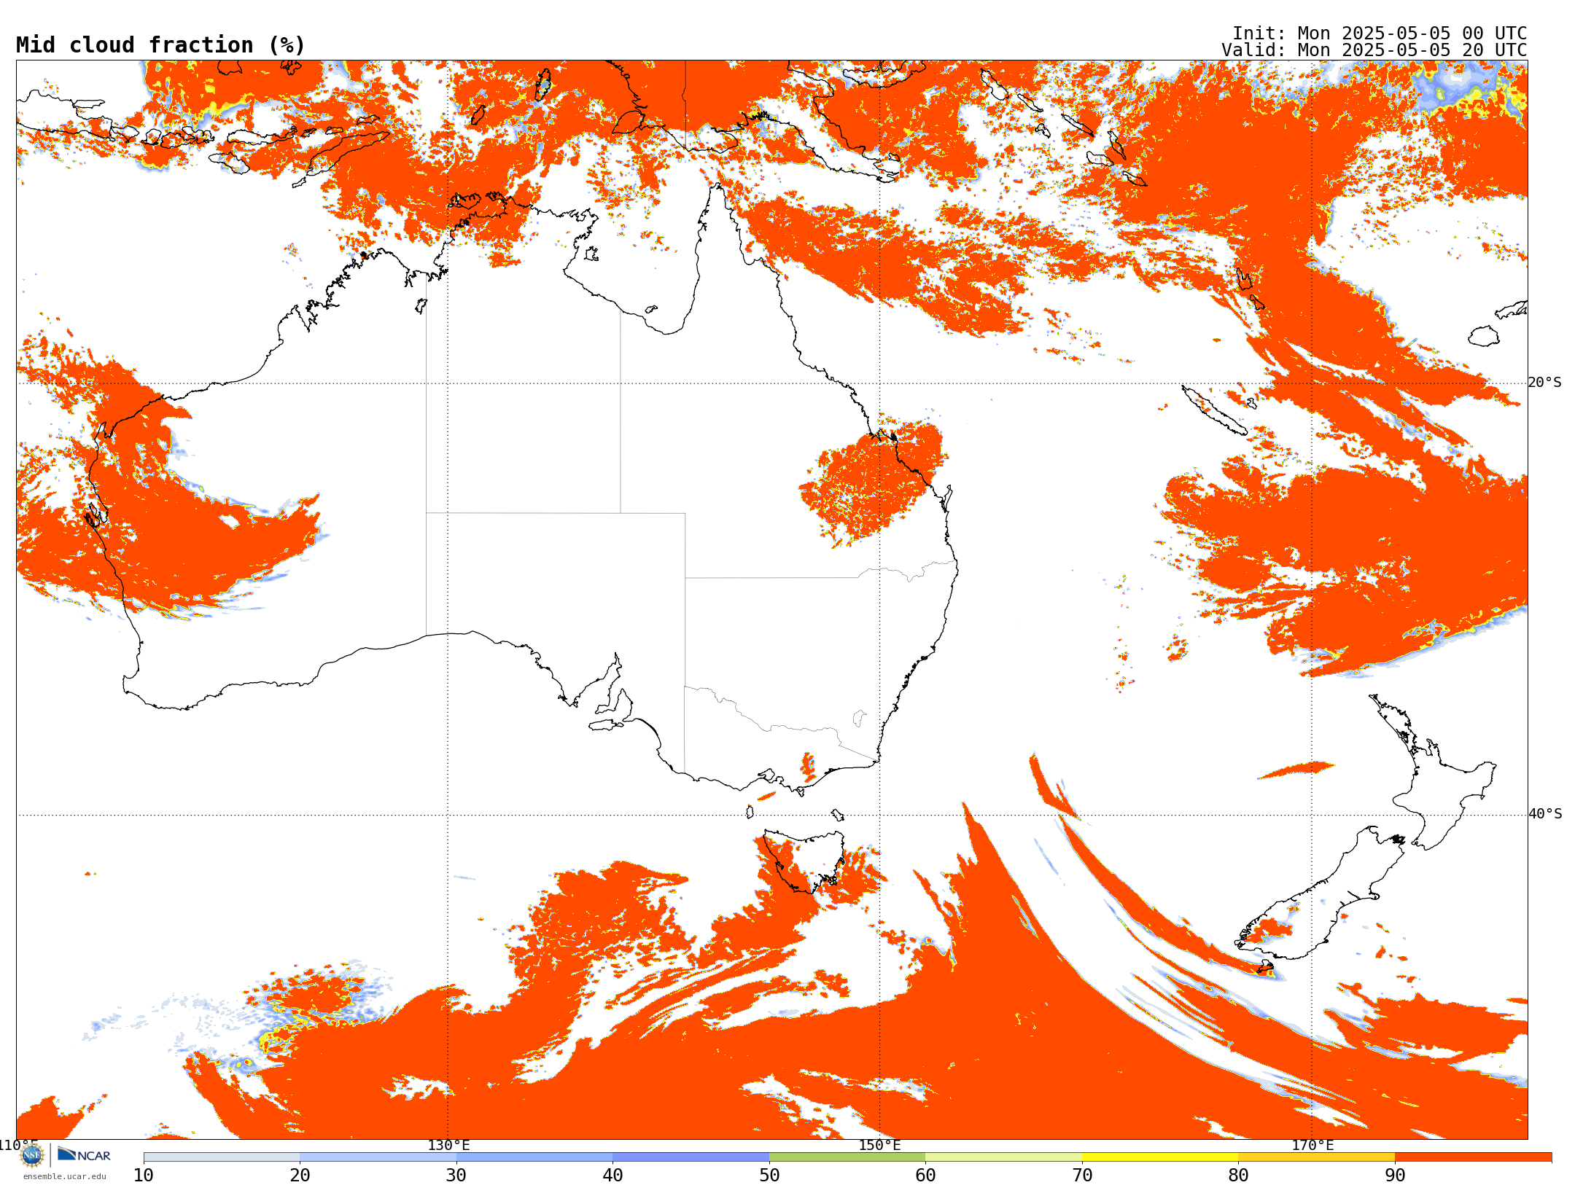This screenshot has width=1575, height=1185.
Task: Click the NCAR logo
Action: click(x=84, y=1154)
